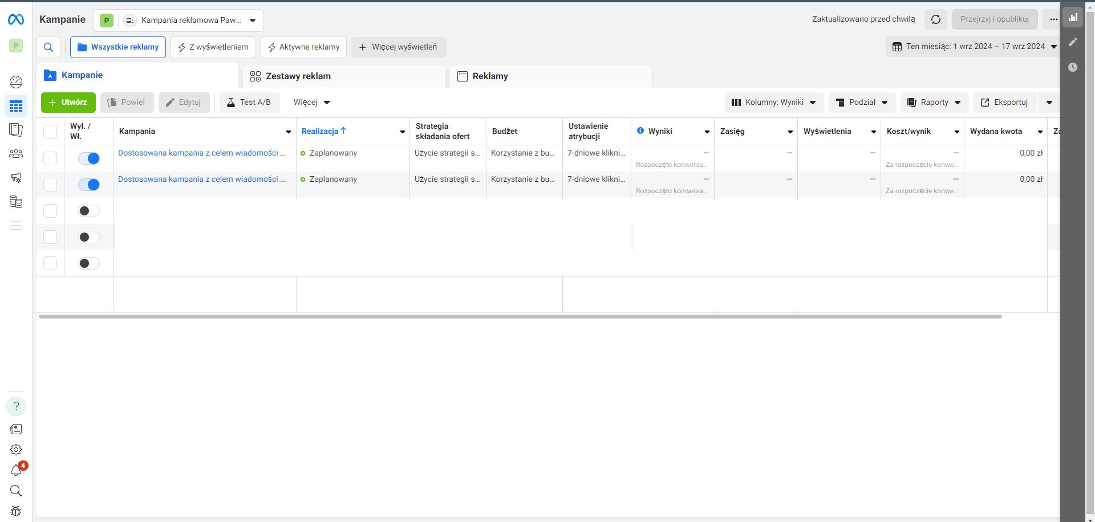Open the Settings gear icon
This screenshot has width=1095, height=522.
tap(16, 450)
